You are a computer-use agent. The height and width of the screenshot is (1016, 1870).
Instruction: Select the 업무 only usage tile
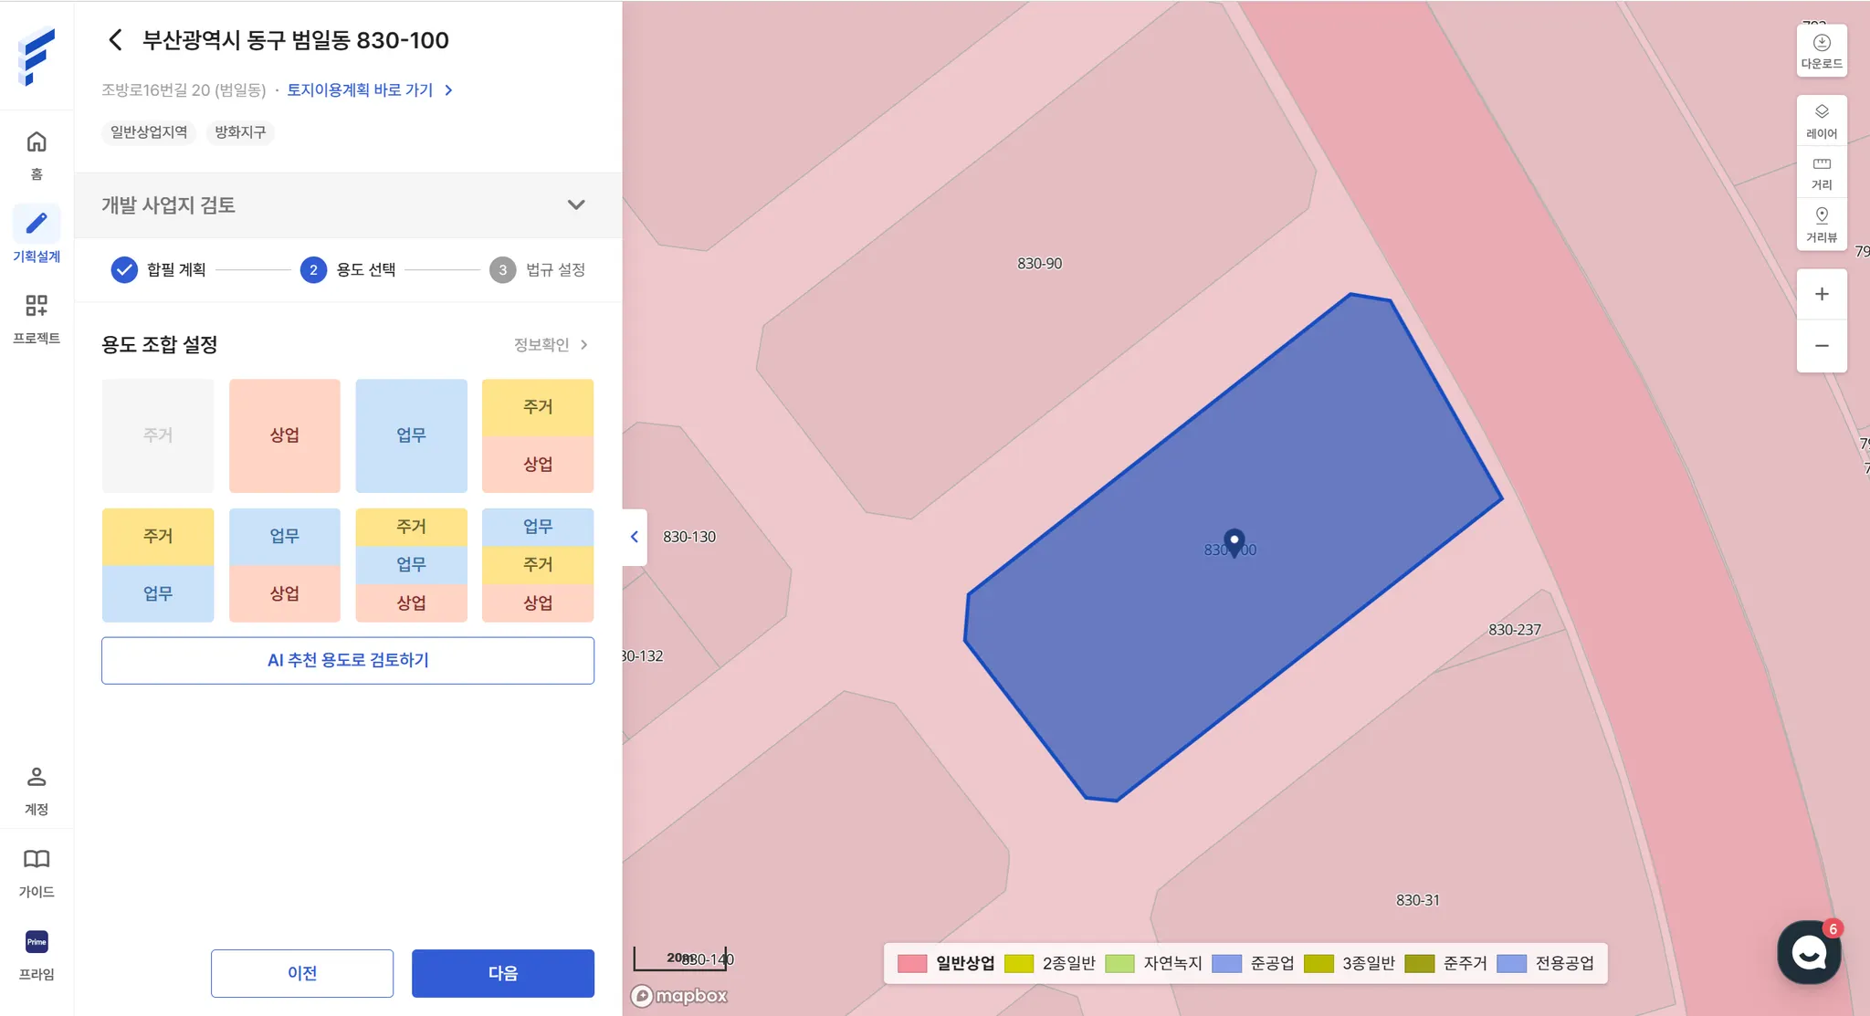411,435
